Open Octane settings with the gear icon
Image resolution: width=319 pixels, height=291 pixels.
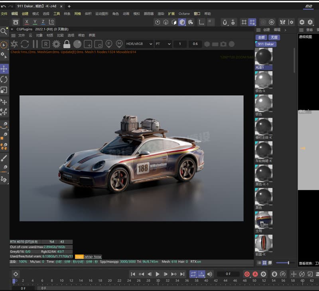[56, 44]
